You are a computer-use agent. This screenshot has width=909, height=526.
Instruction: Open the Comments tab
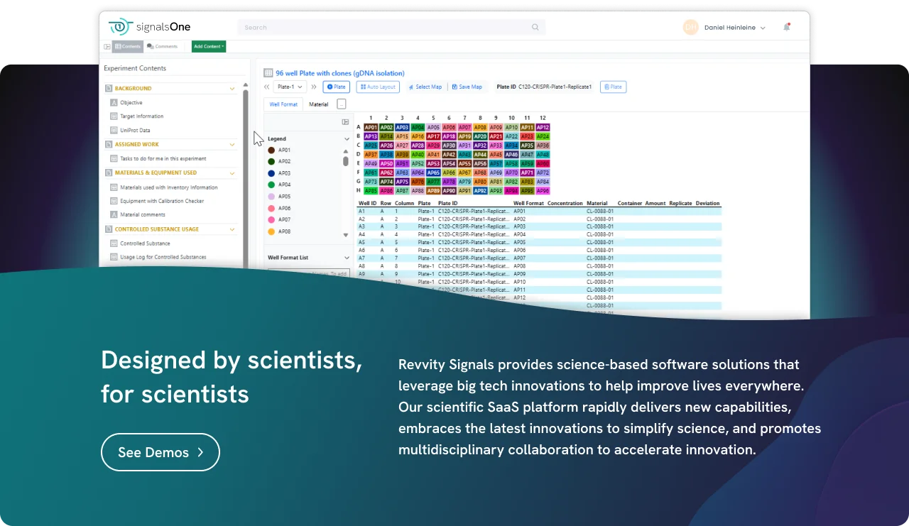click(x=163, y=47)
